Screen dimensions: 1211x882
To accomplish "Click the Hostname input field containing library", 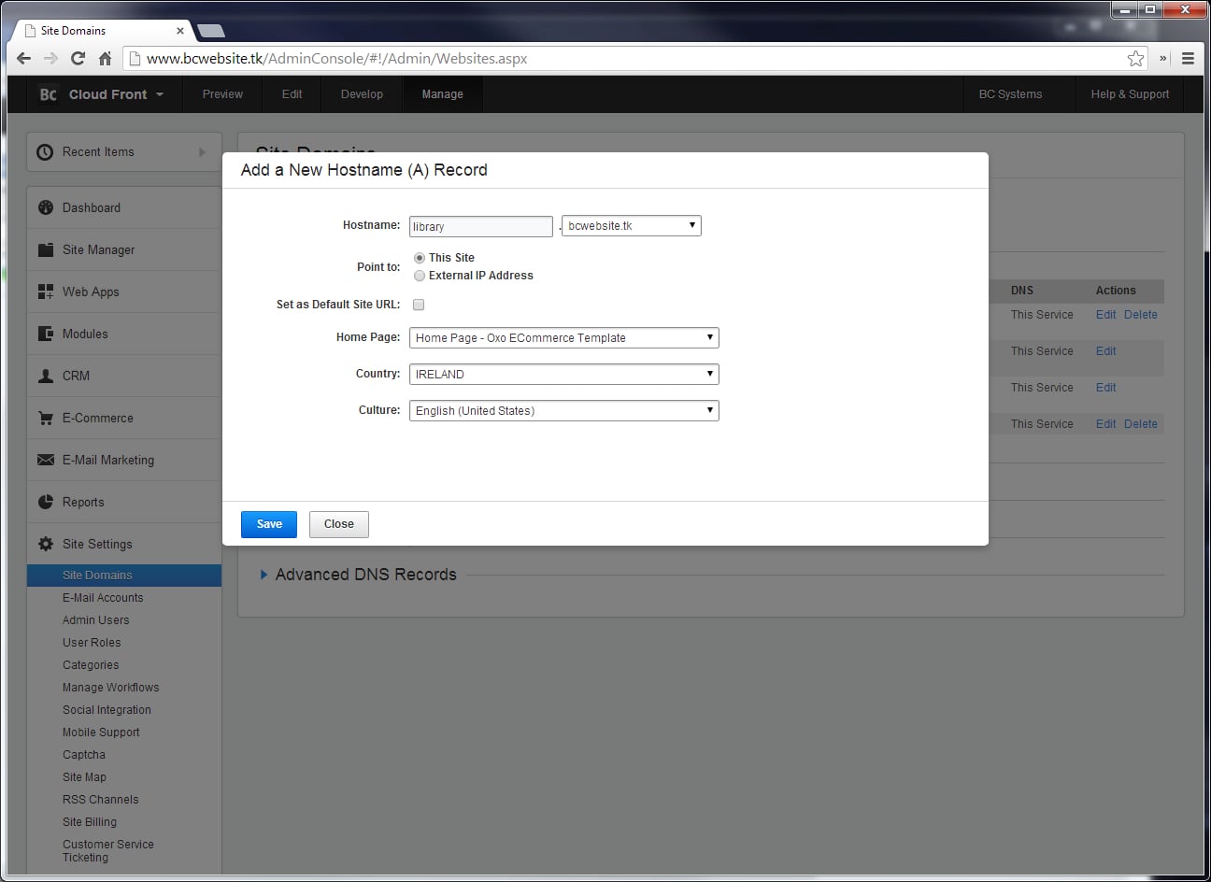I will pyautogui.click(x=481, y=226).
